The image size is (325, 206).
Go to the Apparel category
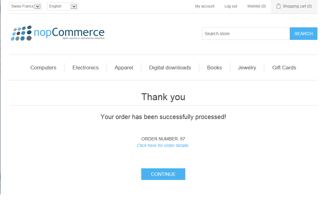coord(124,68)
